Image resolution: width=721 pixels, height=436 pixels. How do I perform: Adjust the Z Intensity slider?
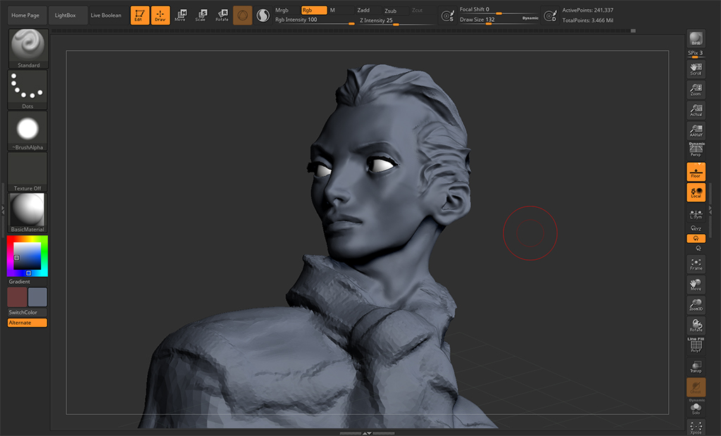[396, 20]
